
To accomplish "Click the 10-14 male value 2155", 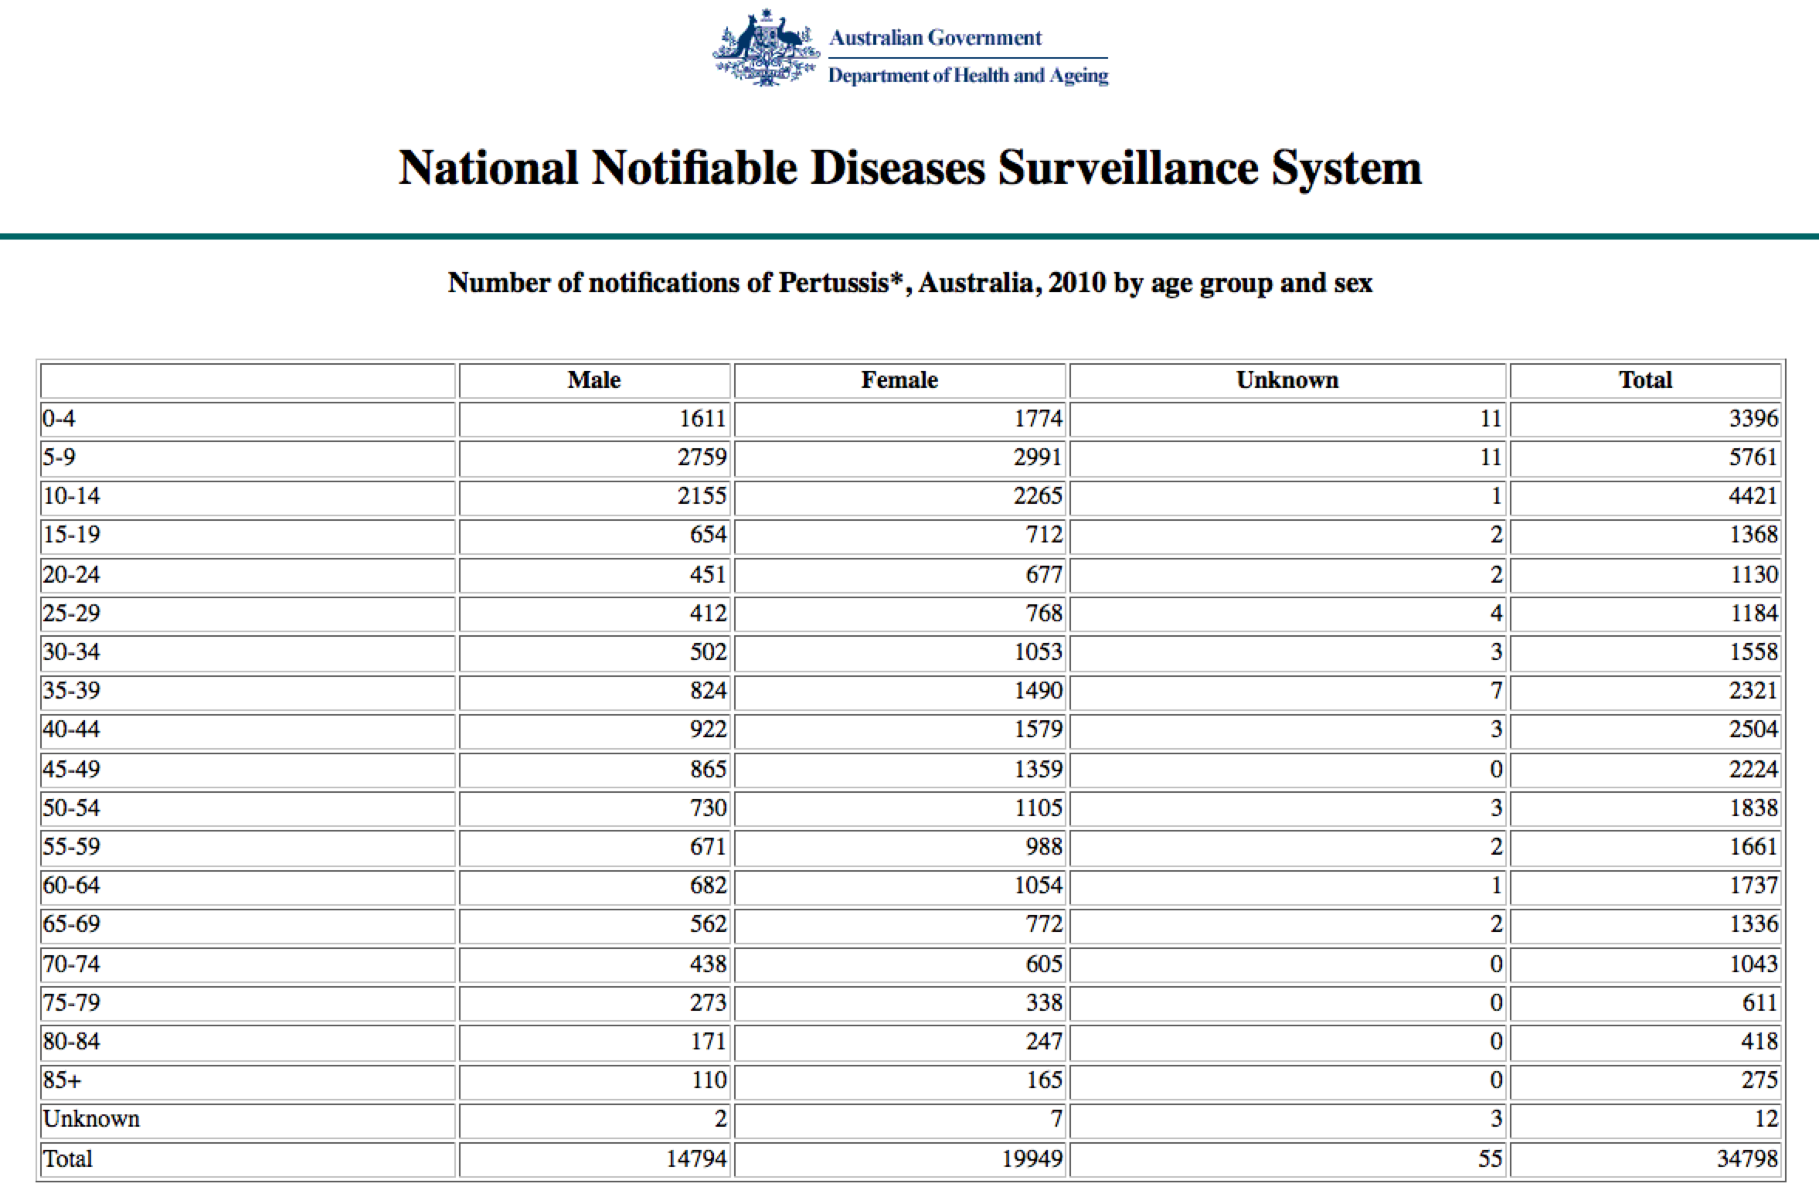I will pos(702,496).
